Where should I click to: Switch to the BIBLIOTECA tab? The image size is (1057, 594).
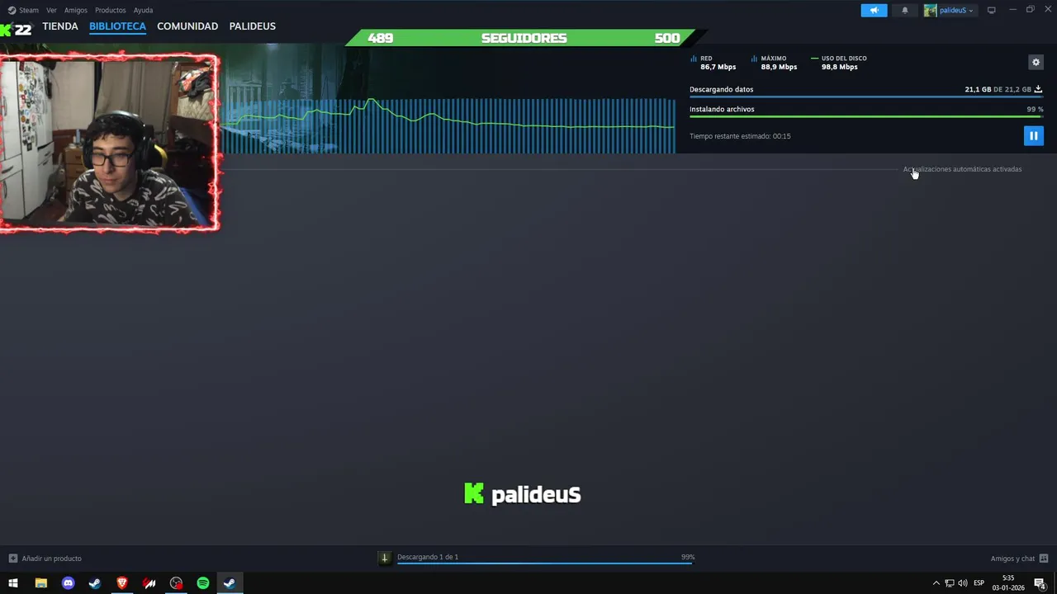click(x=117, y=26)
